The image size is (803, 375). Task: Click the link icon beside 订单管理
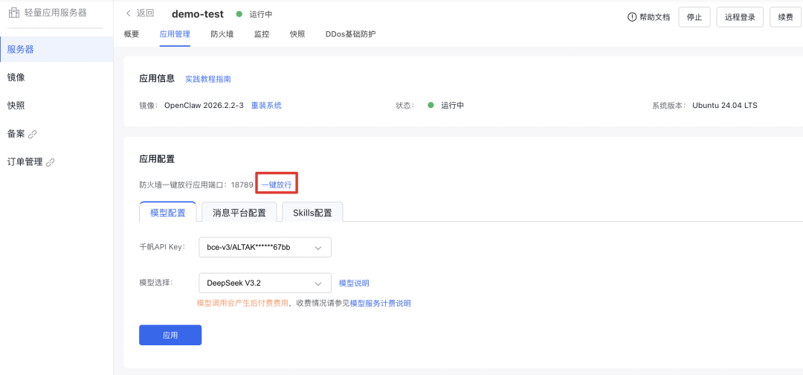point(51,162)
